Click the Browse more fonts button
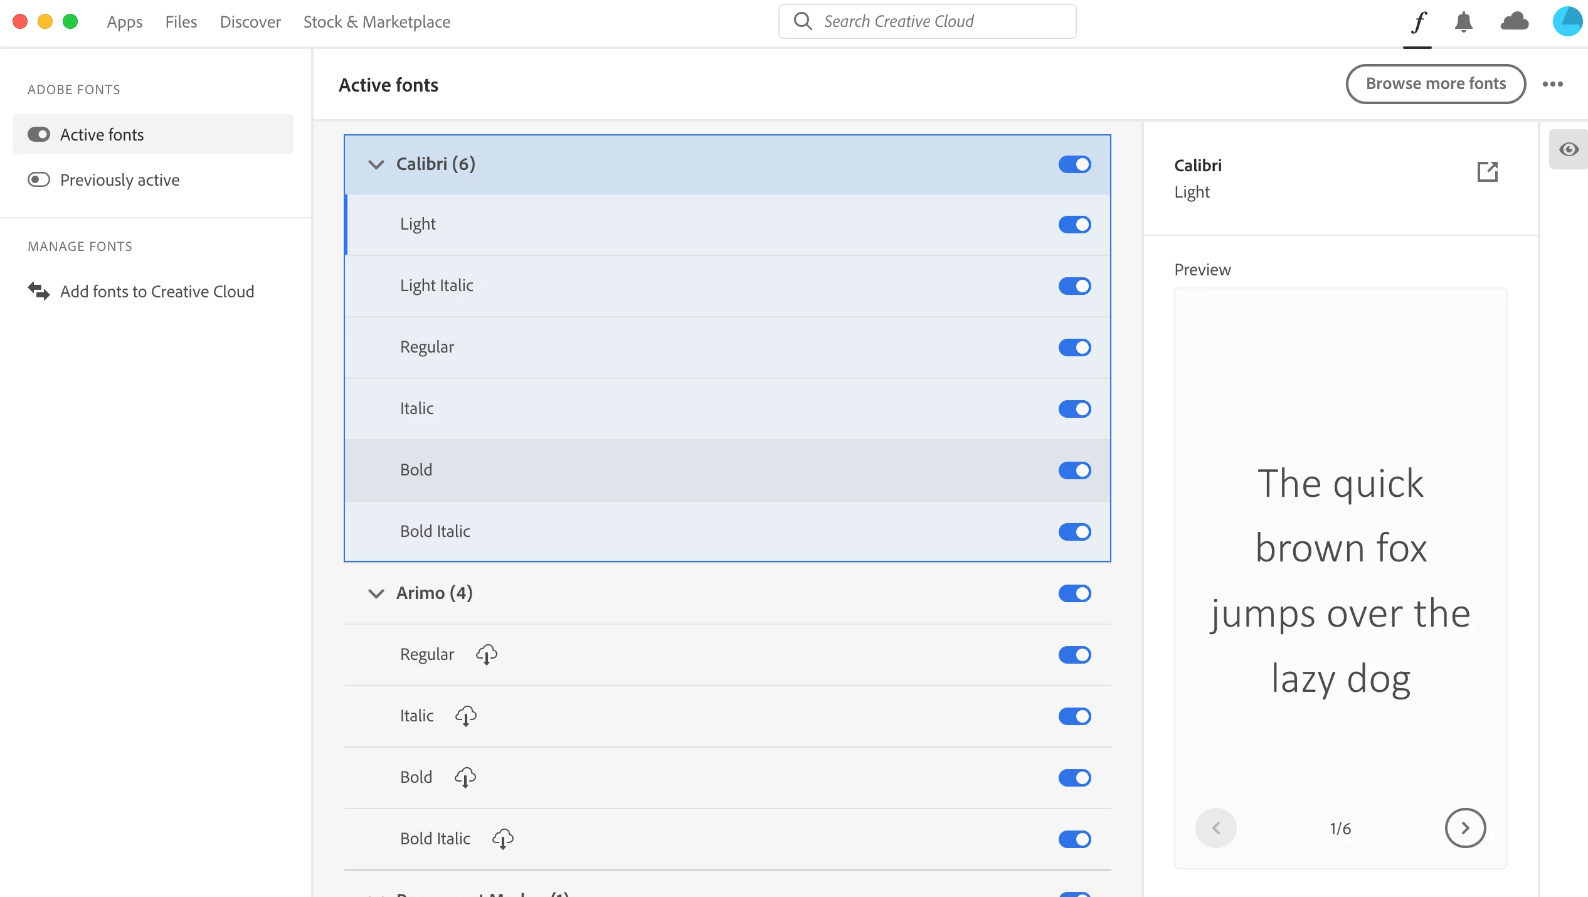Image resolution: width=1588 pixels, height=897 pixels. (x=1435, y=84)
